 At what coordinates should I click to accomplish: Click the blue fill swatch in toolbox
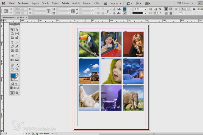(13, 76)
